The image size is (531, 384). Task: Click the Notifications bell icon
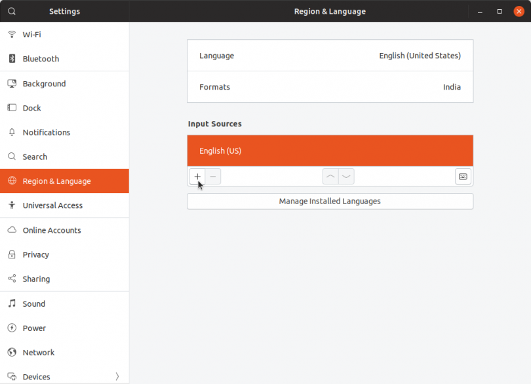tap(11, 132)
